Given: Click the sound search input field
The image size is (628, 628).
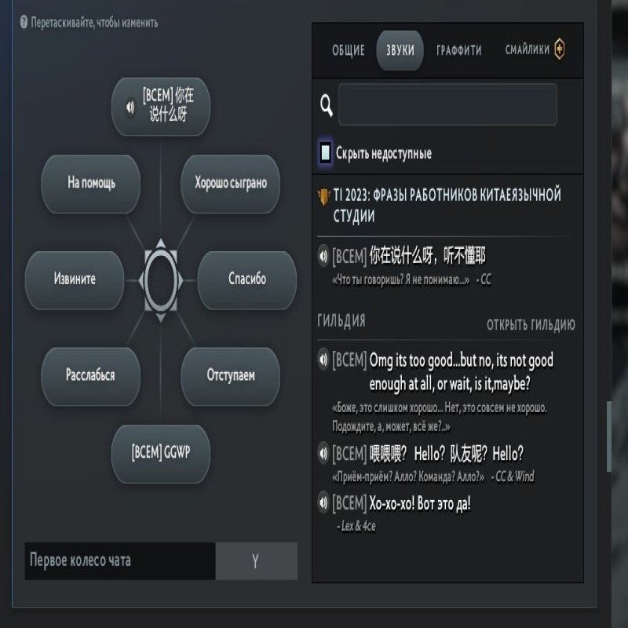Looking at the screenshot, I should (447, 104).
